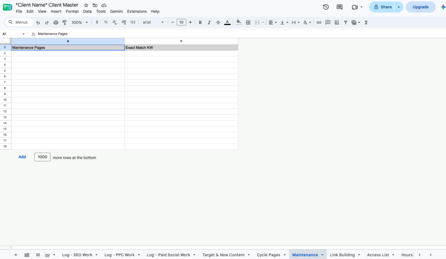Expand the Share options arrow
The image size is (446, 259).
tap(399, 7)
